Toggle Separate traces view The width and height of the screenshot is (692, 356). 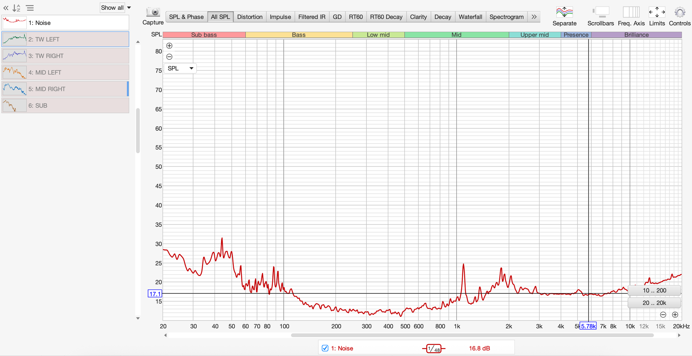(x=564, y=12)
